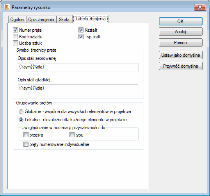
Task: Toggle the Typ stali checkbox
Action: (x=81, y=36)
